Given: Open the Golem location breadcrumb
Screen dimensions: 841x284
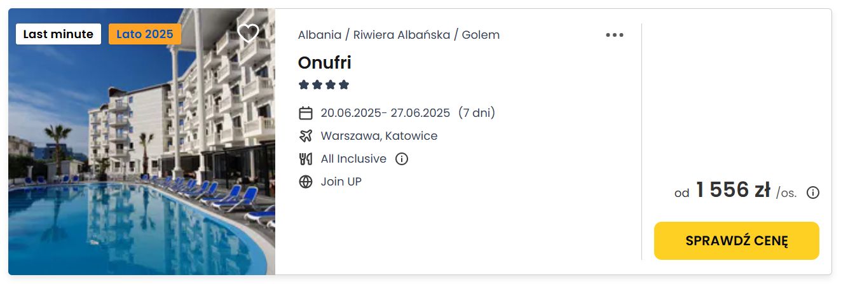Looking at the screenshot, I should tap(481, 35).
